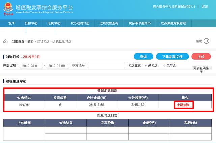Click the 操作 column header
216x143 pixels.
click(185, 98)
